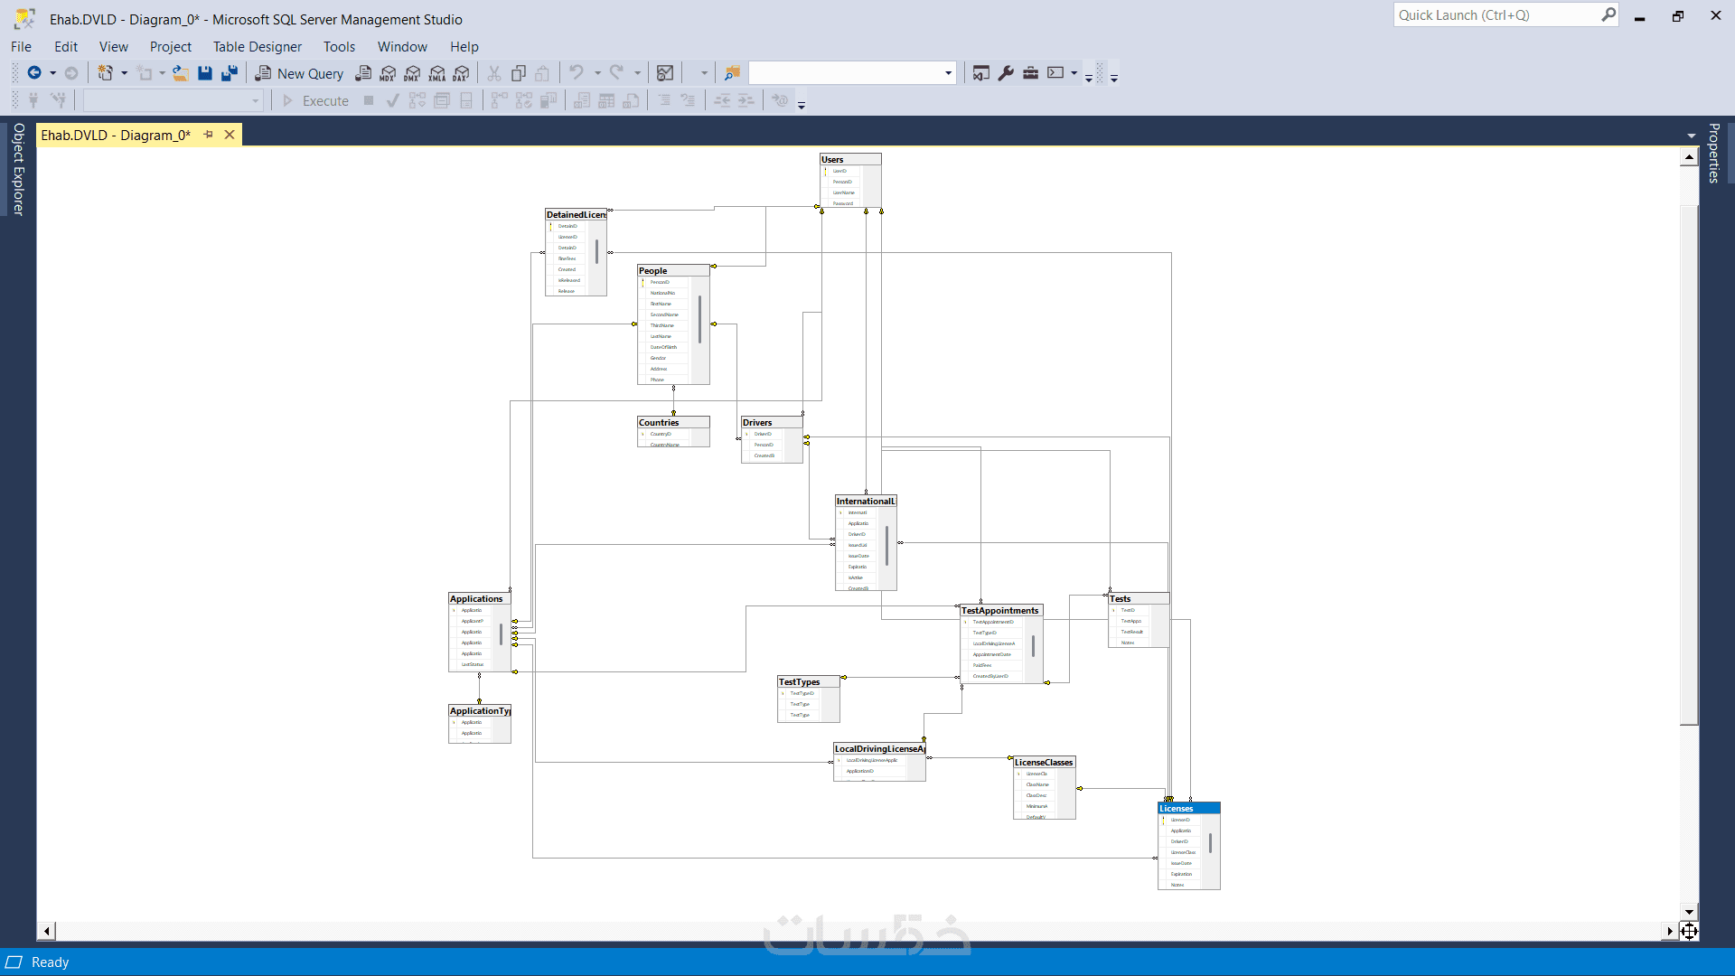Toggle pin on the Diagram_0 tab
The height and width of the screenshot is (976, 1735).
[209, 135]
